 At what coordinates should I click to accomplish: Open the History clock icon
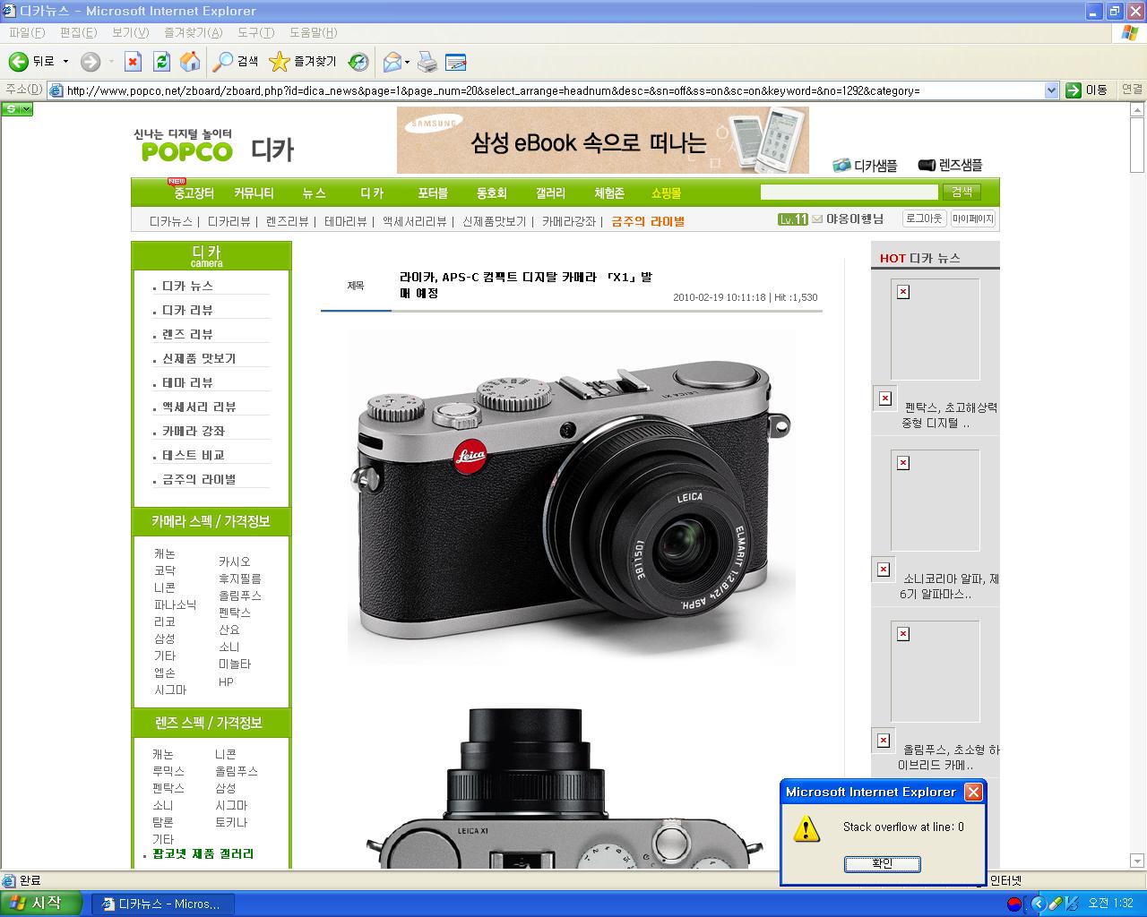pyautogui.click(x=358, y=62)
